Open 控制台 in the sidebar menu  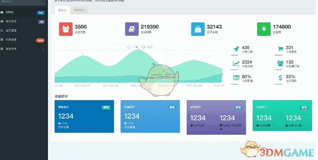(x=24, y=12)
